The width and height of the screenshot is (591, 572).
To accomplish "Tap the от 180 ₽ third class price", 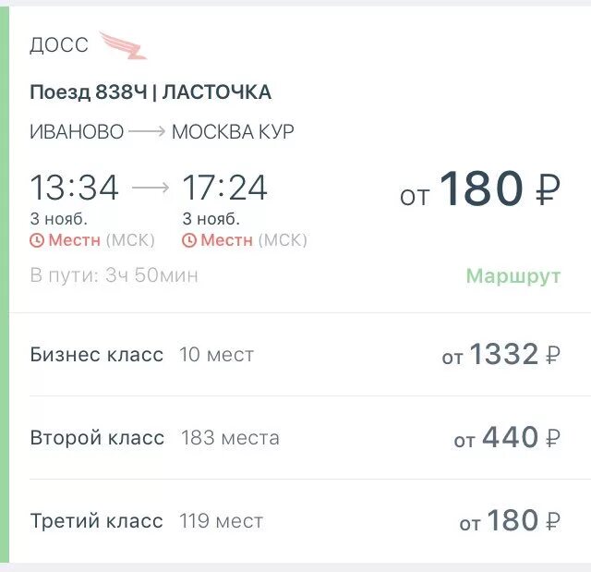I will click(510, 521).
